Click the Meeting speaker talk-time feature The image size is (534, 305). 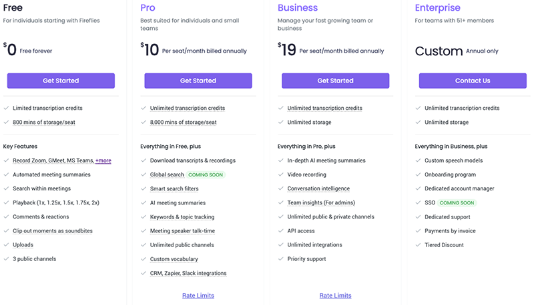tap(184, 230)
